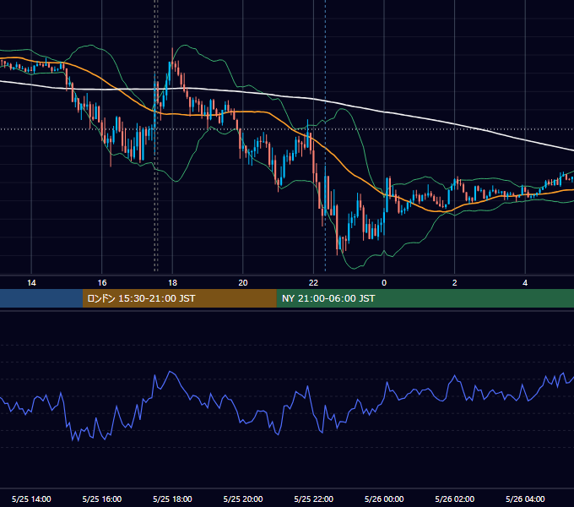Screen dimensions: 574x507
Task: Click the 22 hour axis label
Action: (x=313, y=283)
